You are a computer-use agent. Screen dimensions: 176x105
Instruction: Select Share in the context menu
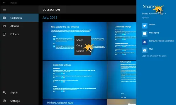(x=79, y=40)
